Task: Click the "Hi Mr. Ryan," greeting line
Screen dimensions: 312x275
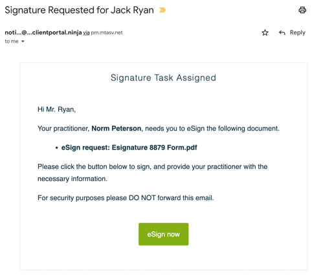Action: 56,109
